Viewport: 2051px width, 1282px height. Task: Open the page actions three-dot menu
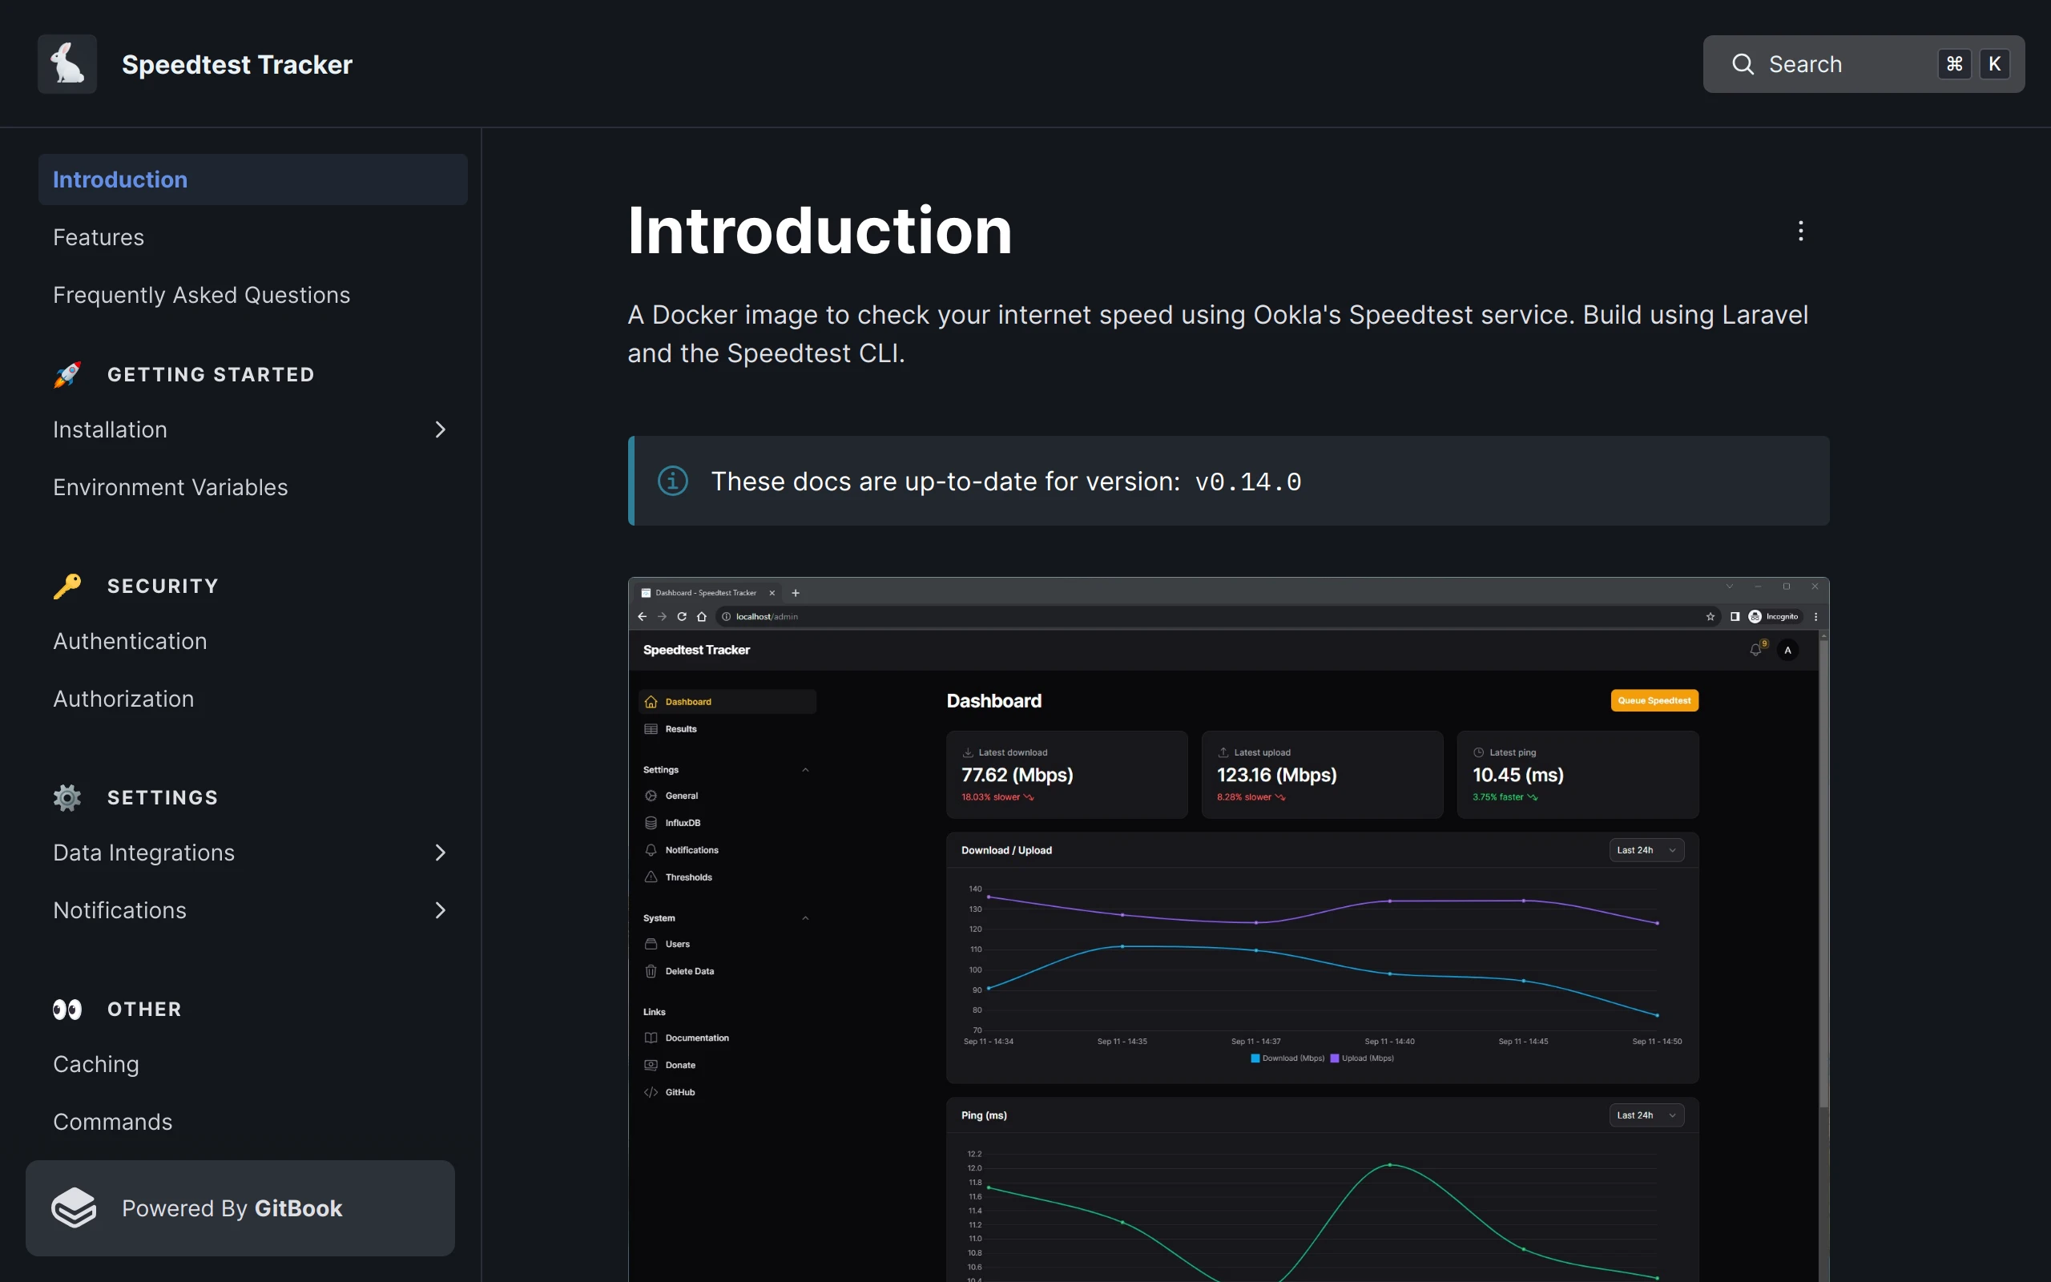(x=1800, y=231)
